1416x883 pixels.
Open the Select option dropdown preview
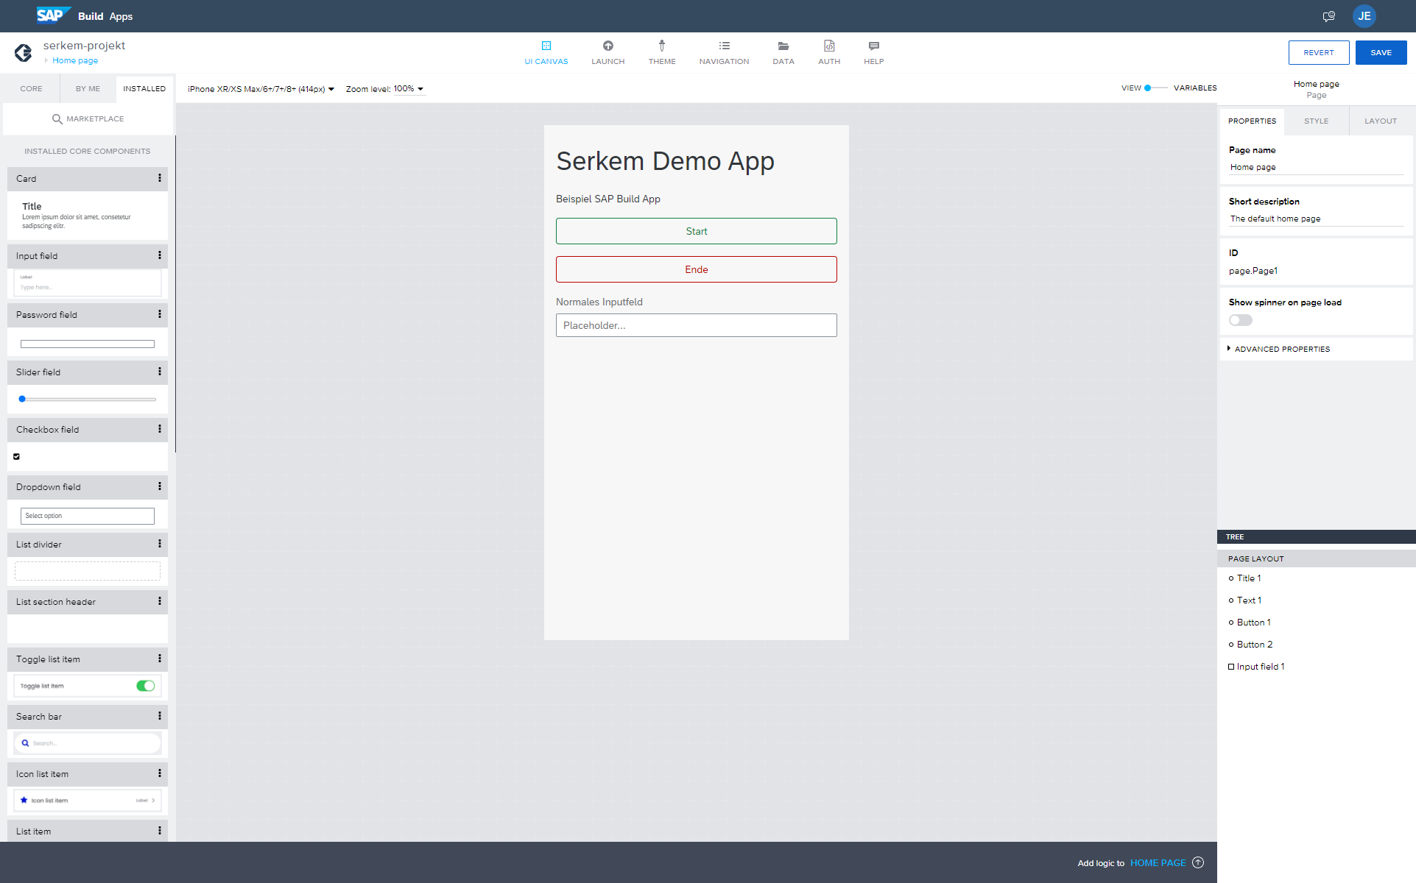87,516
